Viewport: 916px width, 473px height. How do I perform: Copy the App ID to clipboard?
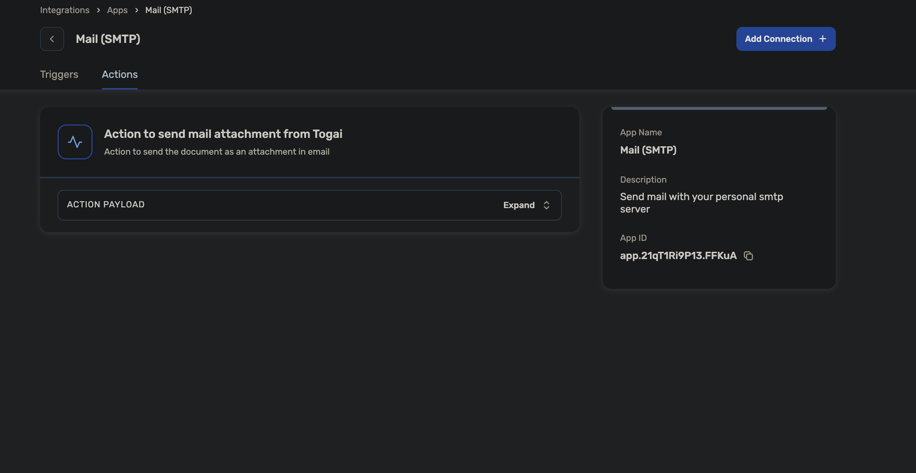(748, 256)
